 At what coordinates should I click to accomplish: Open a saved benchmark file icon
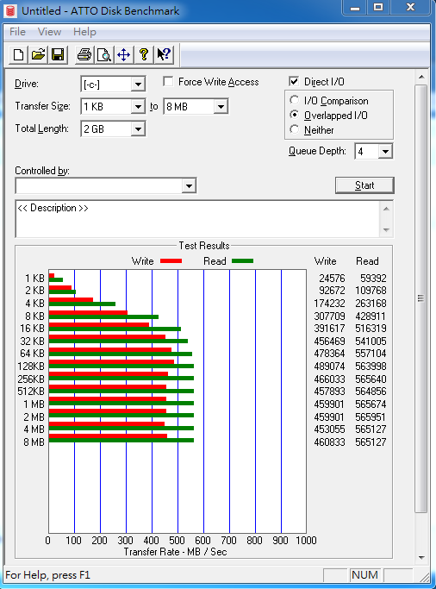[38, 55]
